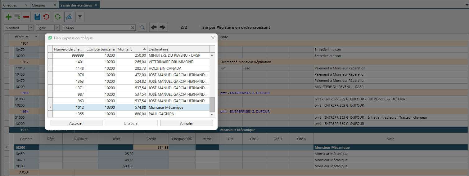
Task: Select cheque number 976 row
Action: tap(129, 75)
